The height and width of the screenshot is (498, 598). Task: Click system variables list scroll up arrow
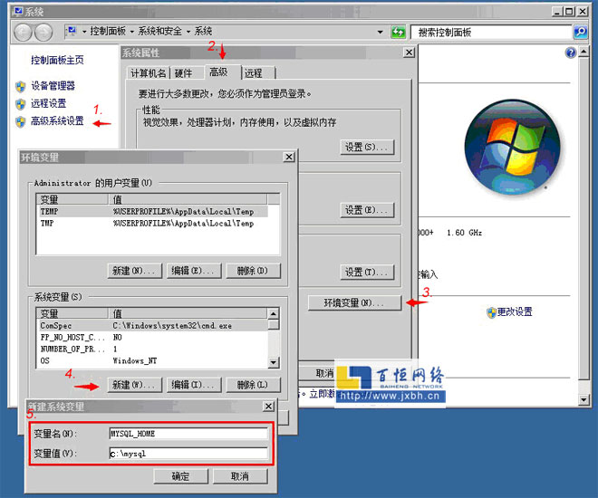(x=274, y=314)
